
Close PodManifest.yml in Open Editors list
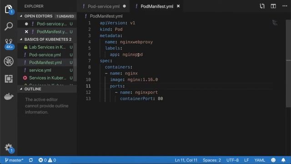[26, 31]
